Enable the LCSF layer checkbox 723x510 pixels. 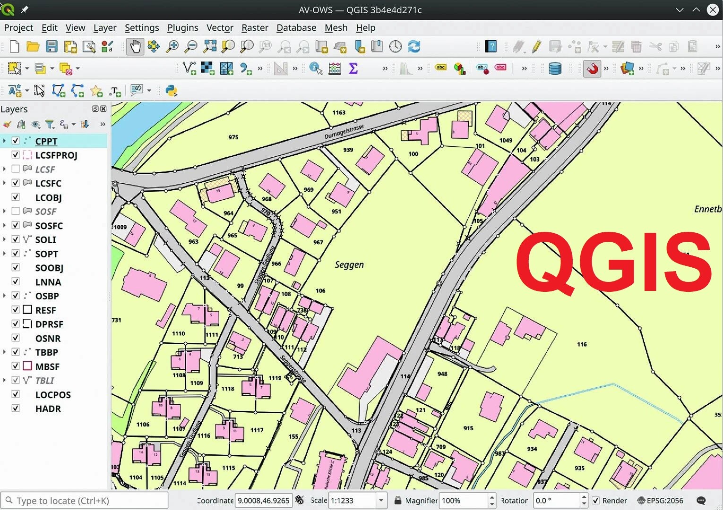[x=16, y=169]
